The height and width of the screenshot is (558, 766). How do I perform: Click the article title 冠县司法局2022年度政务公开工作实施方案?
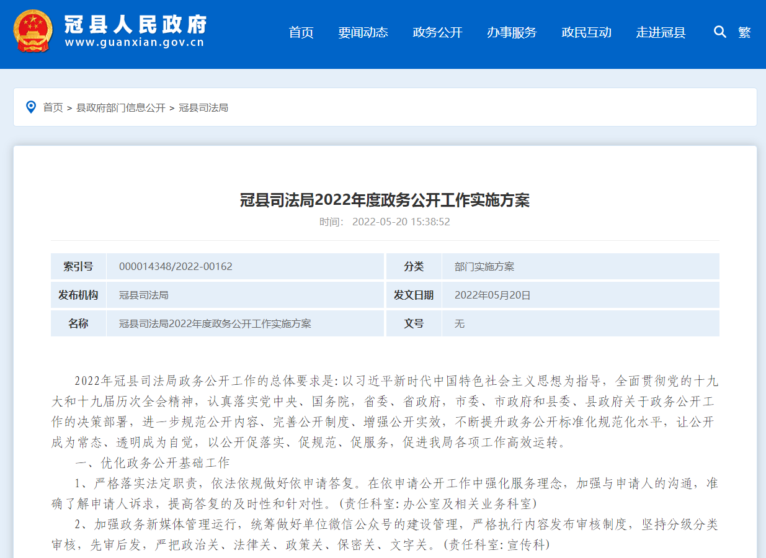click(x=385, y=200)
